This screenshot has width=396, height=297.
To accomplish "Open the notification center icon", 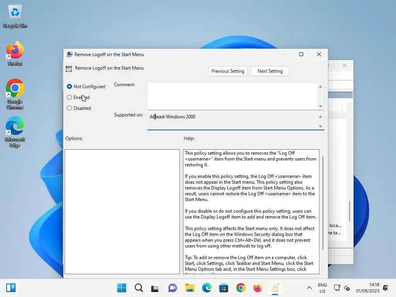I will coord(386,288).
